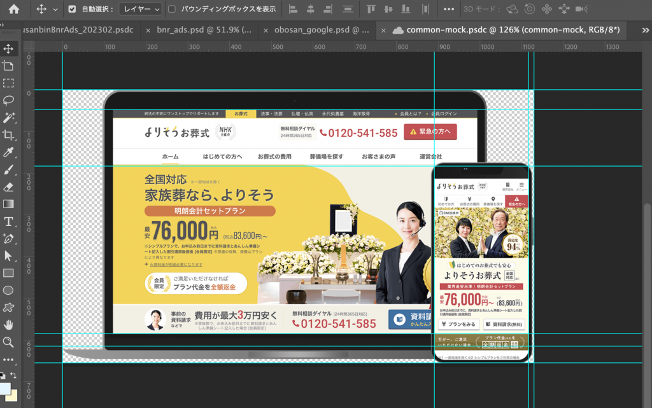Screen dimensions: 652x408
Task: Select the Eraser tool
Action: click(8, 186)
